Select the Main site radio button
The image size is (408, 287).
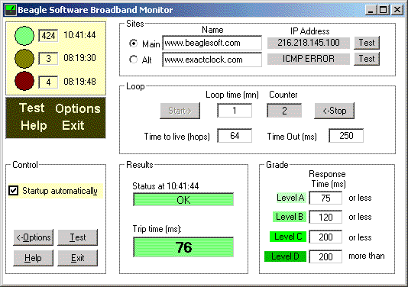tap(134, 44)
